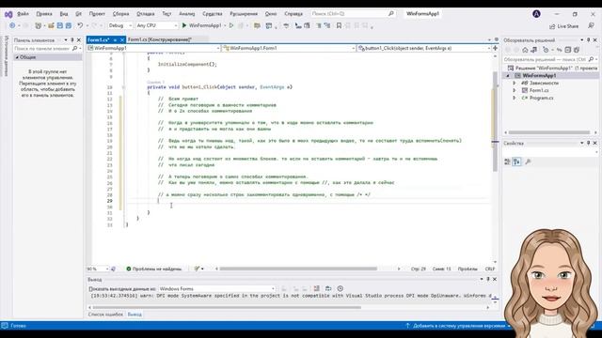Screen dimensions: 602x338
Task: Click the editor vertical scrollbar
Action: tap(495, 121)
